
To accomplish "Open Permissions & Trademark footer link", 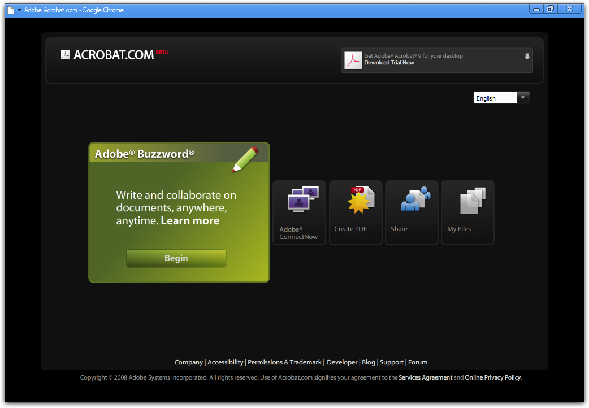I will (285, 362).
